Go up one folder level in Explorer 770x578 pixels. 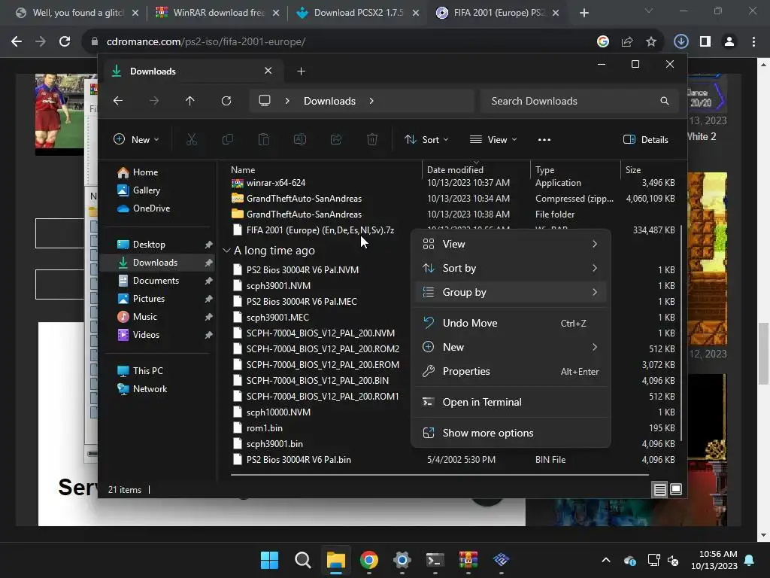[x=190, y=101]
